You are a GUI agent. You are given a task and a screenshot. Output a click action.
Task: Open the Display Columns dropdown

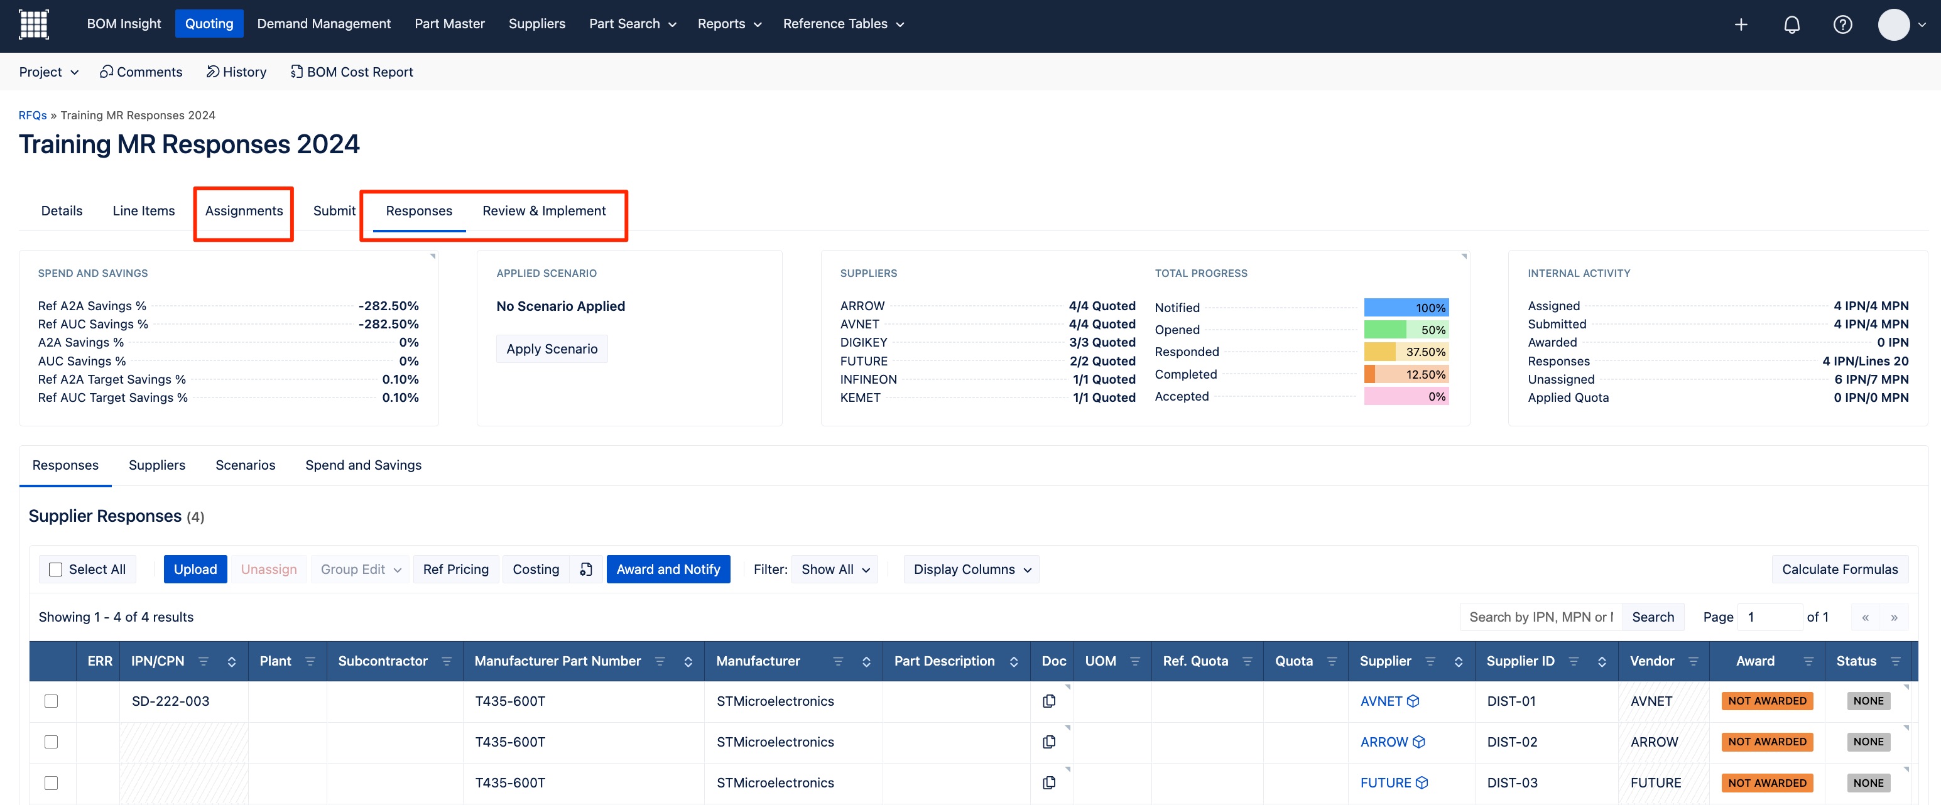(x=972, y=570)
